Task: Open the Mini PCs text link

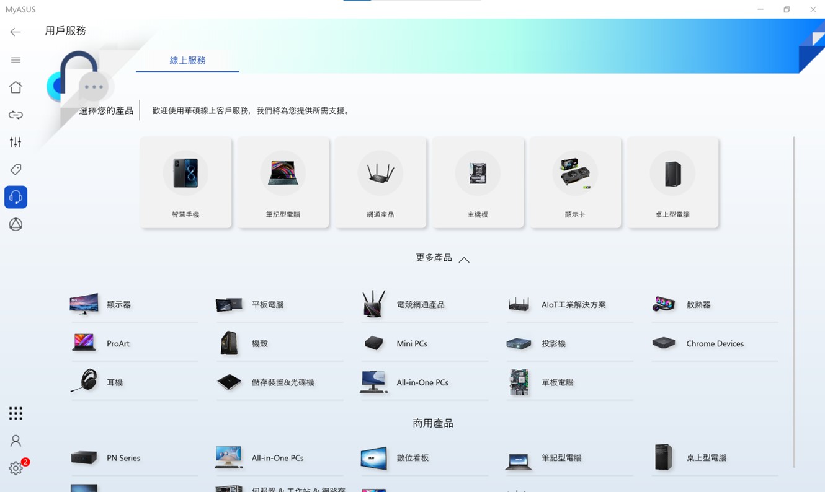Action: pyautogui.click(x=412, y=344)
